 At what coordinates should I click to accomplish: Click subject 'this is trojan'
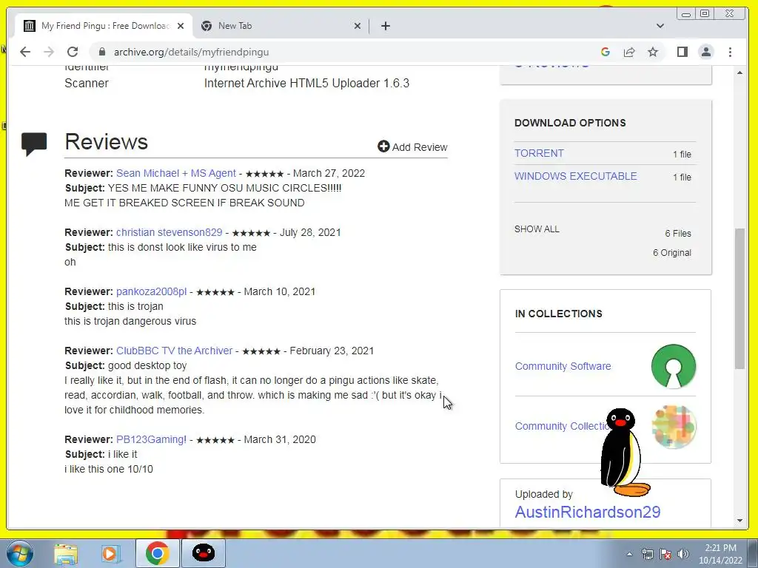click(135, 306)
